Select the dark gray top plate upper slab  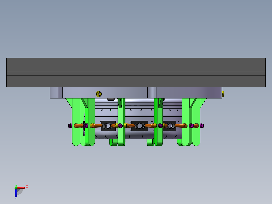[x=136, y=64]
